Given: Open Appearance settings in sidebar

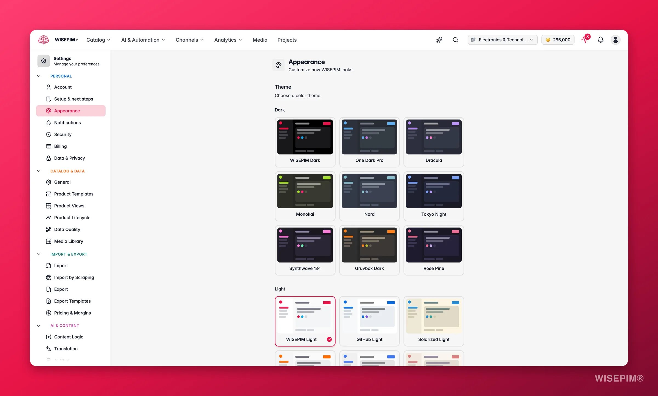Looking at the screenshot, I should pyautogui.click(x=71, y=111).
